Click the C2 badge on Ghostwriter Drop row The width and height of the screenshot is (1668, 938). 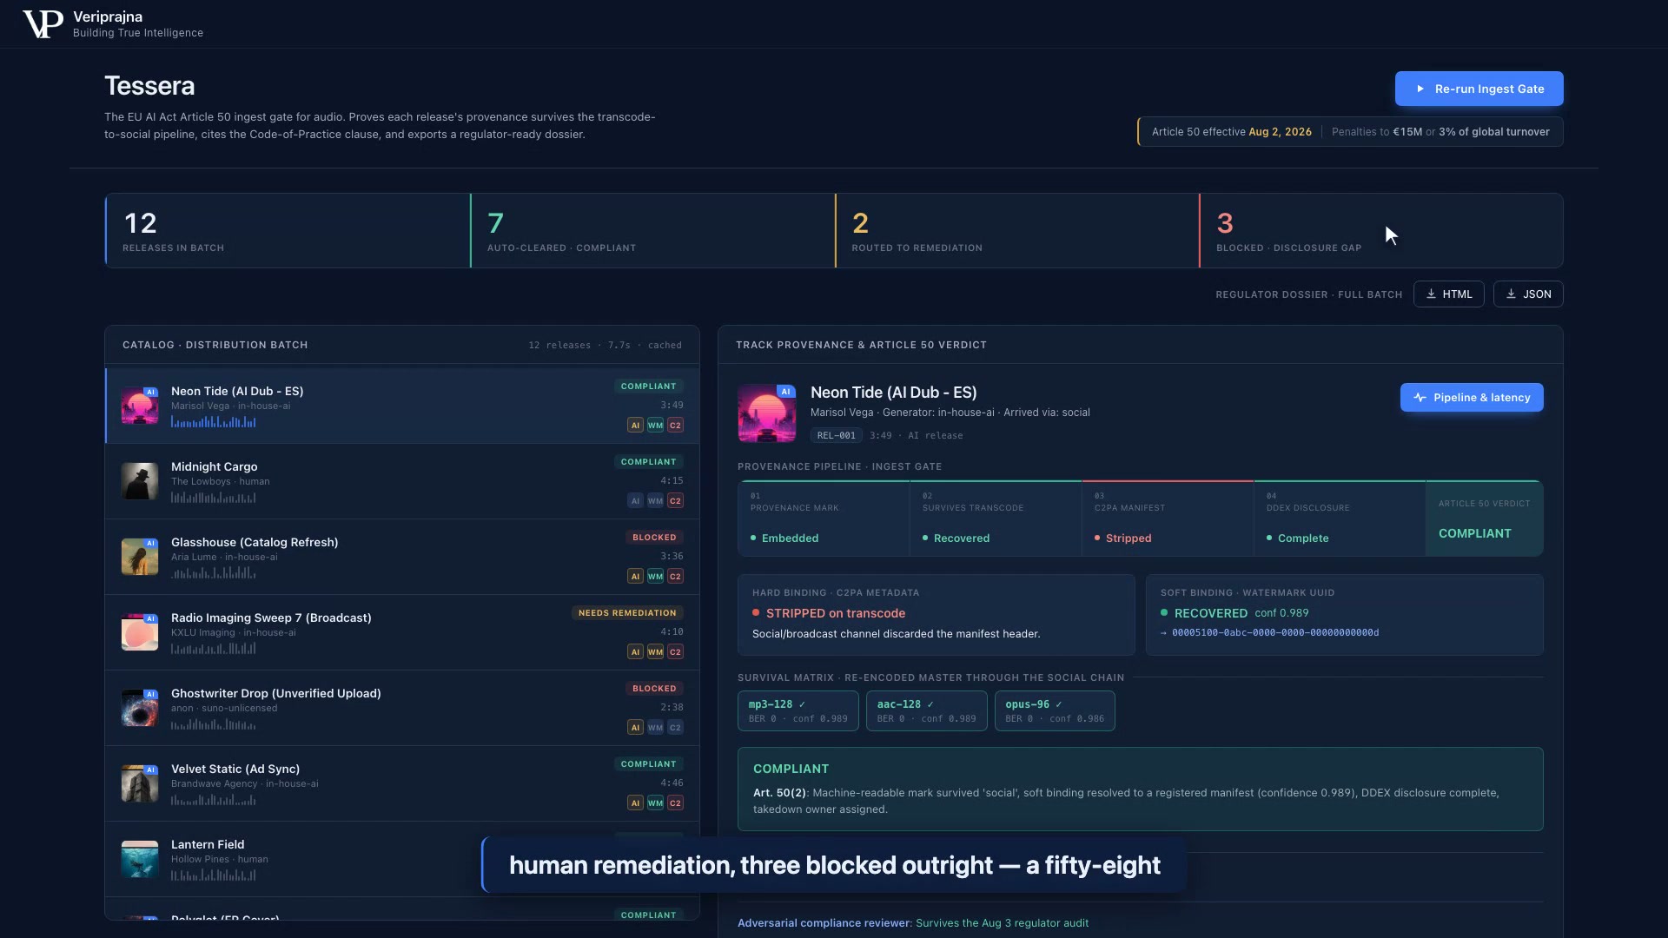coord(675,727)
